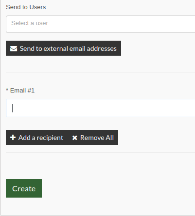Screen dimensions: 195x216
Task: Click the word 'recipient' on the Add button
Action: tap(50, 138)
